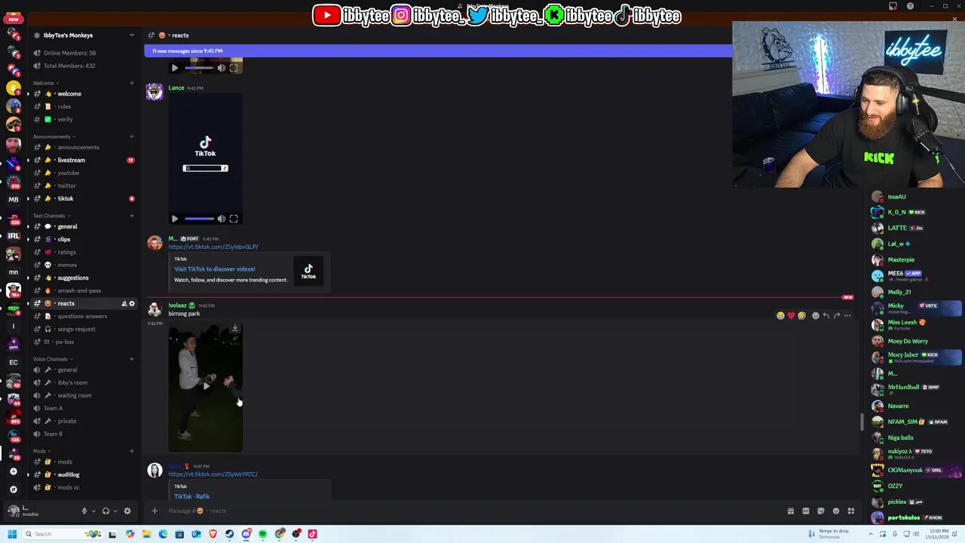Toggle microphone mute in user panel

pos(84,511)
